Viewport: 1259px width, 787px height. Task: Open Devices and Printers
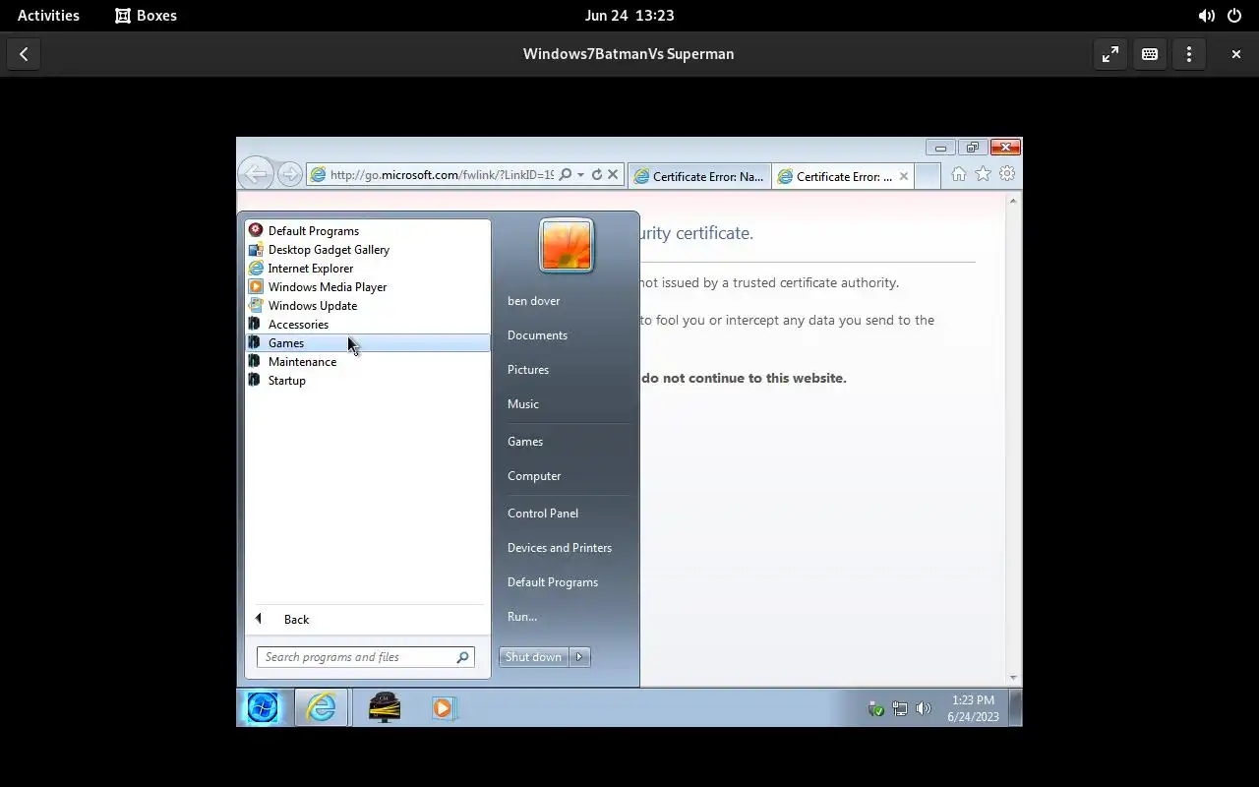[x=560, y=548]
